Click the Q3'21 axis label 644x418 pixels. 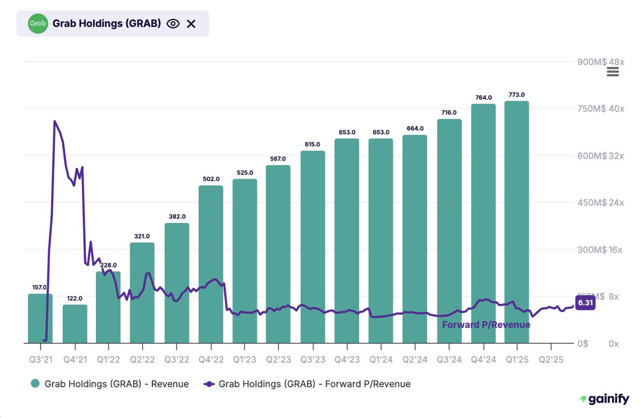click(x=41, y=360)
